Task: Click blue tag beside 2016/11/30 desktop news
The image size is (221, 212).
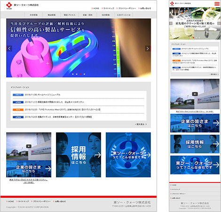Action: pos(18,95)
